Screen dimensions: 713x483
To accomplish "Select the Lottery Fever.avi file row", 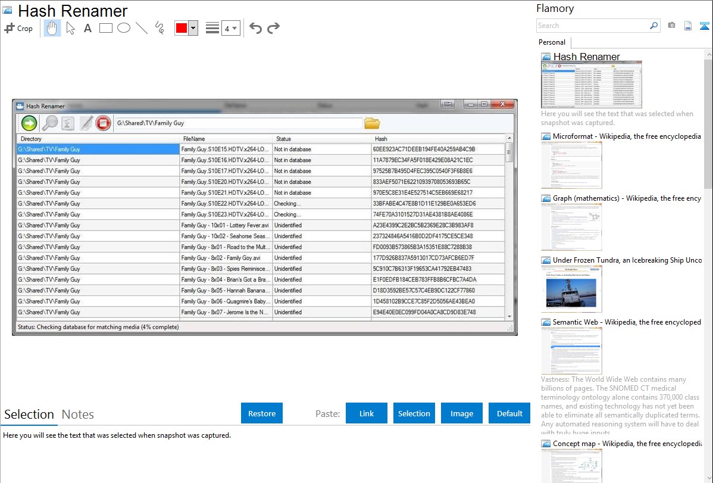I will 261,225.
